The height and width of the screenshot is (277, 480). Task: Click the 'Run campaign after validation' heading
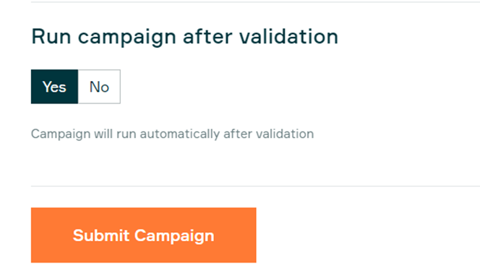(x=185, y=37)
